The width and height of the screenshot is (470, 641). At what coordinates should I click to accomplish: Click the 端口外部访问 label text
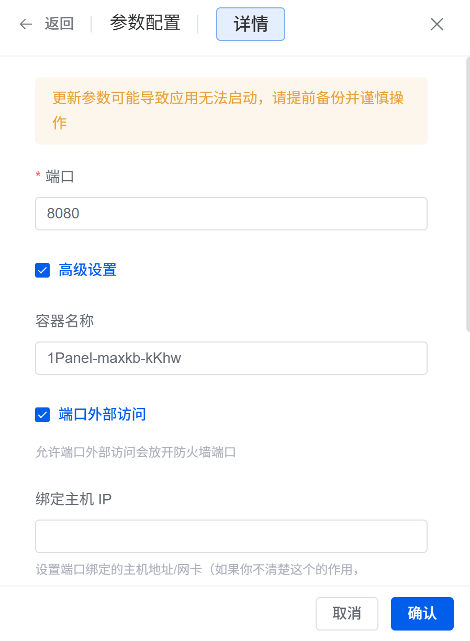point(102,415)
